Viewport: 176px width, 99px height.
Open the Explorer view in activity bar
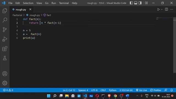point(5,10)
